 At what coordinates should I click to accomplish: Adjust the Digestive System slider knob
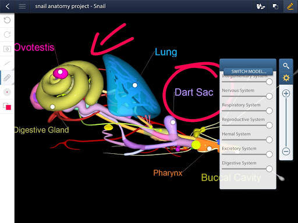click(269, 169)
